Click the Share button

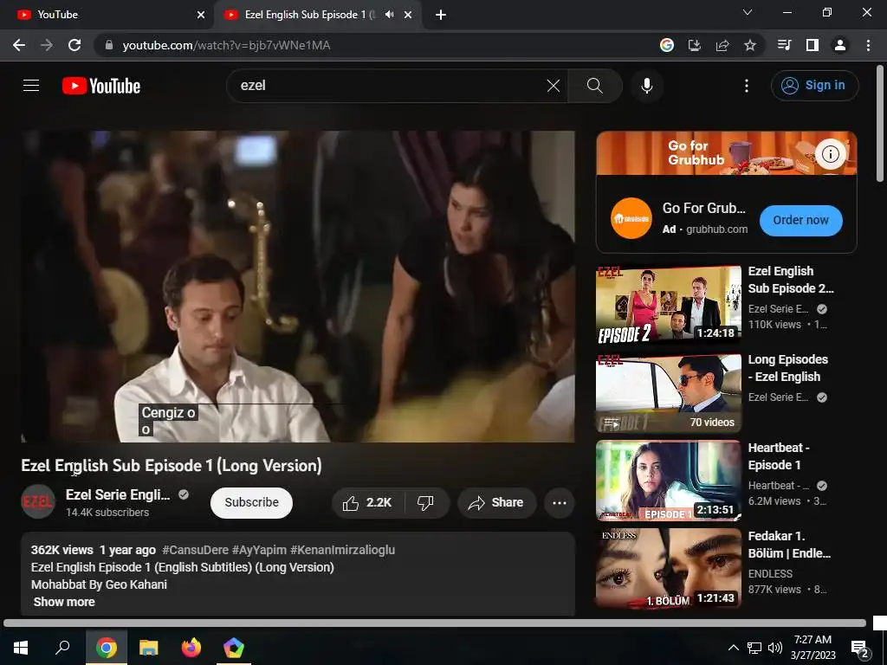[x=496, y=502]
